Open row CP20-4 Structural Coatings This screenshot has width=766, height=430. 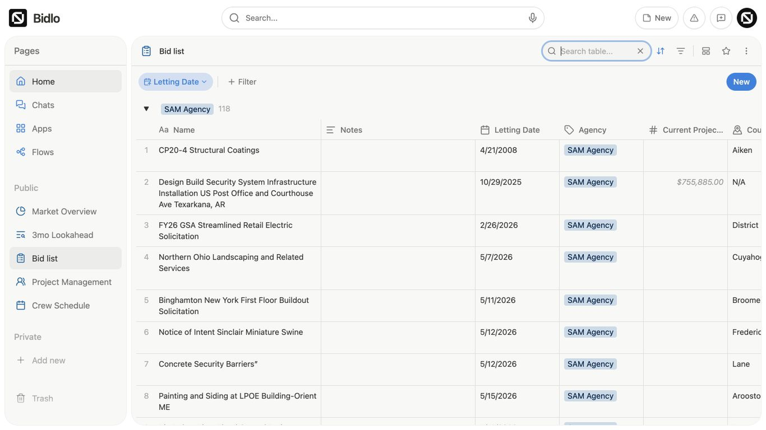(x=209, y=150)
